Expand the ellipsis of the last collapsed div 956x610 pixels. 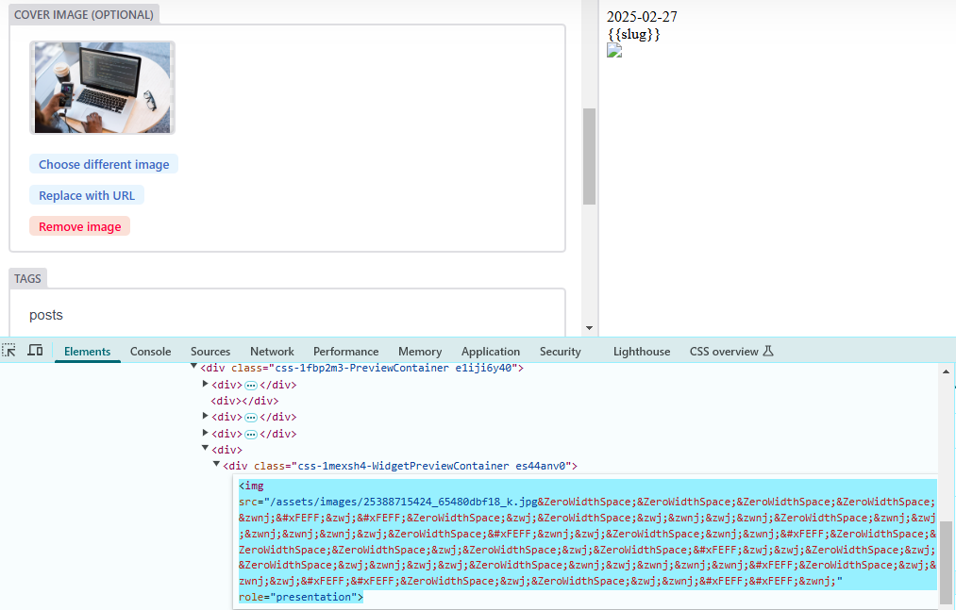251,434
